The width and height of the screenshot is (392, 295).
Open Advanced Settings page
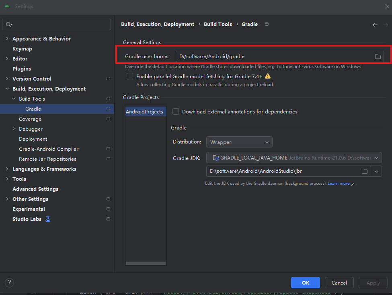pos(35,189)
